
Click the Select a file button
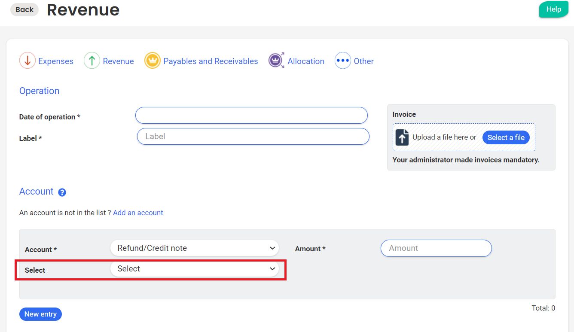tap(506, 137)
